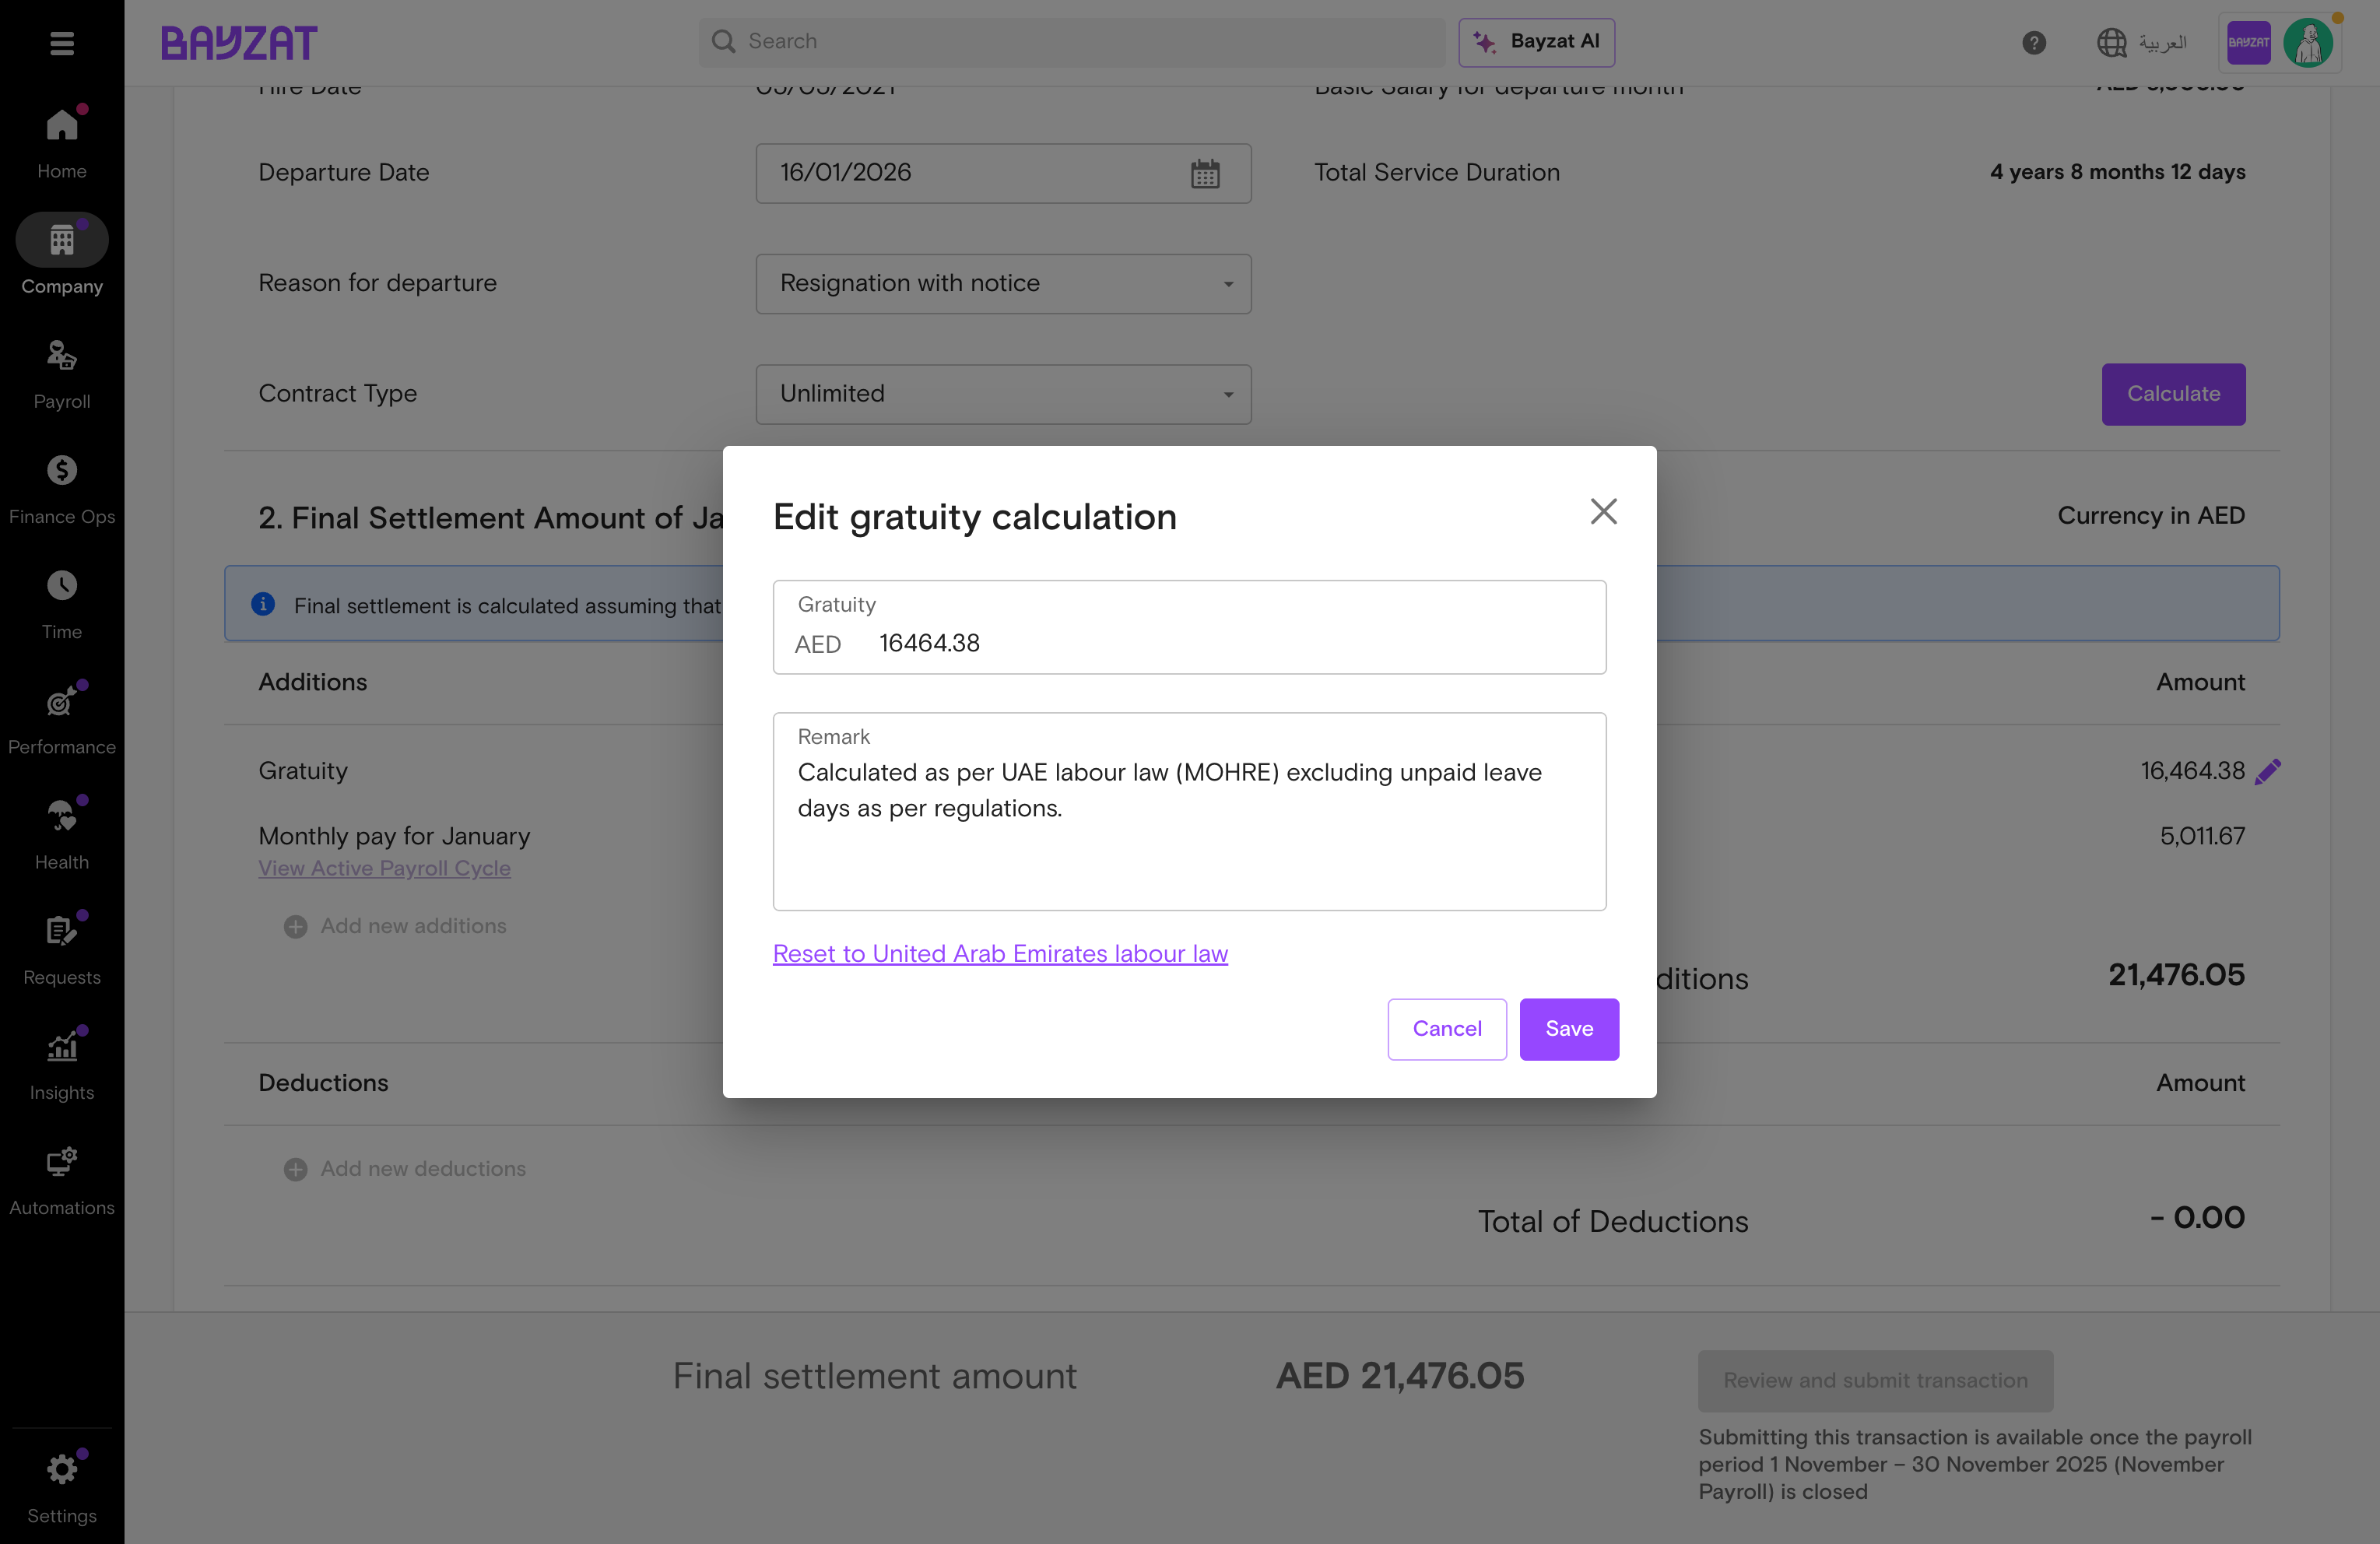Close the Edit gratuity calculation dialog

tap(1603, 512)
